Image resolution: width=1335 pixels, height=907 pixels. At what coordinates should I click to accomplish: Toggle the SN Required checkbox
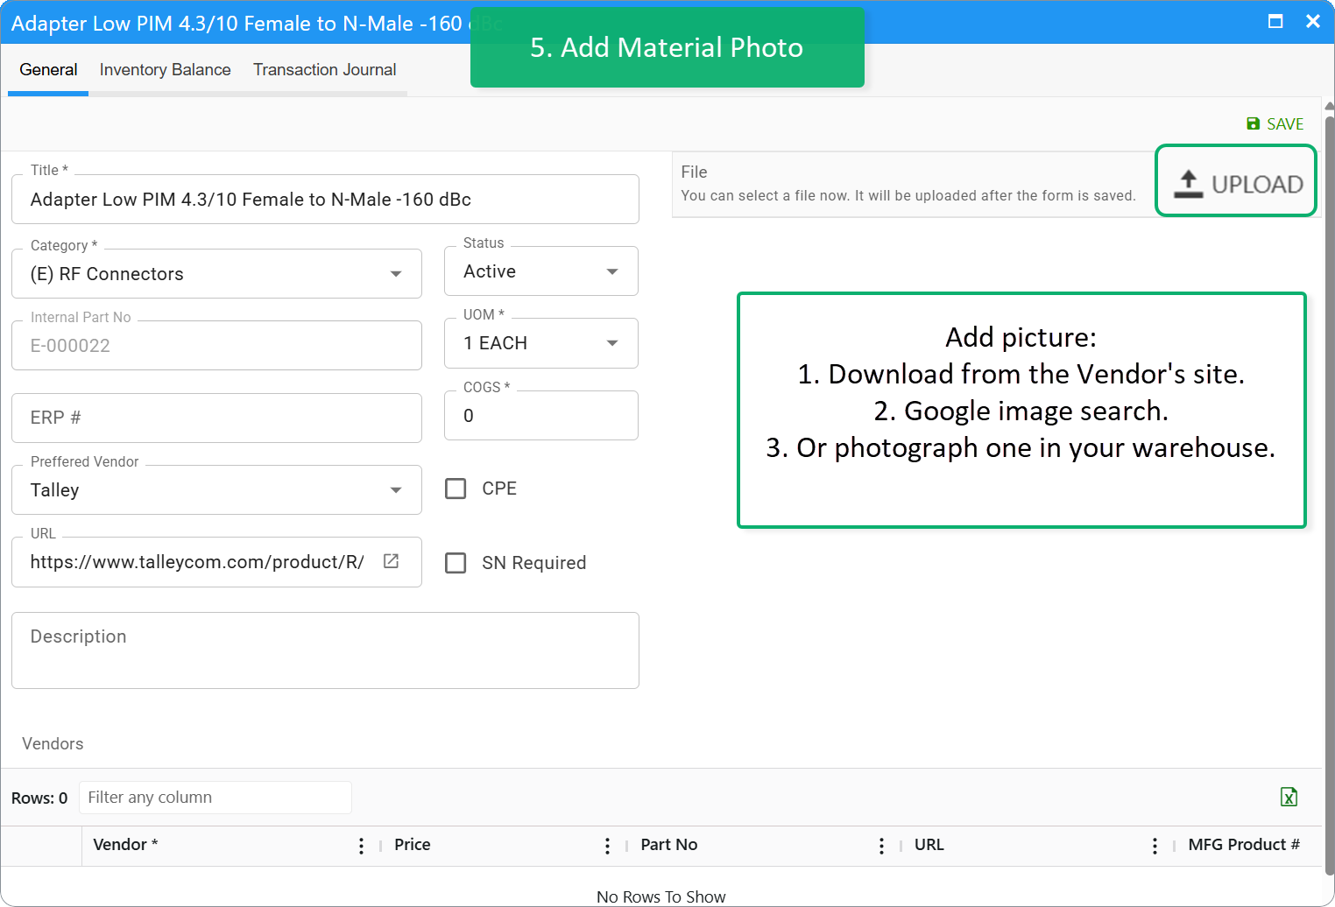click(x=456, y=563)
